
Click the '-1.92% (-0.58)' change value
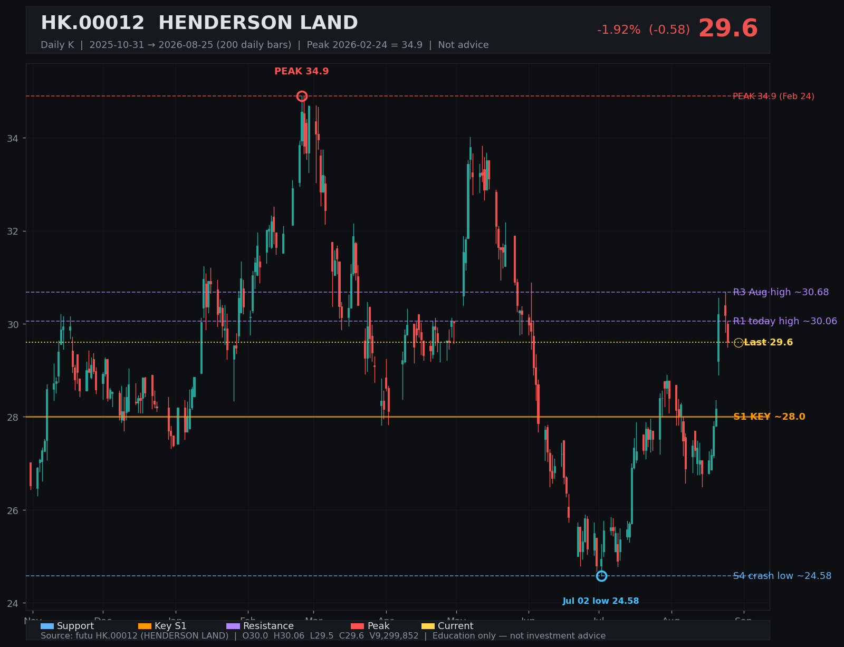644,30
